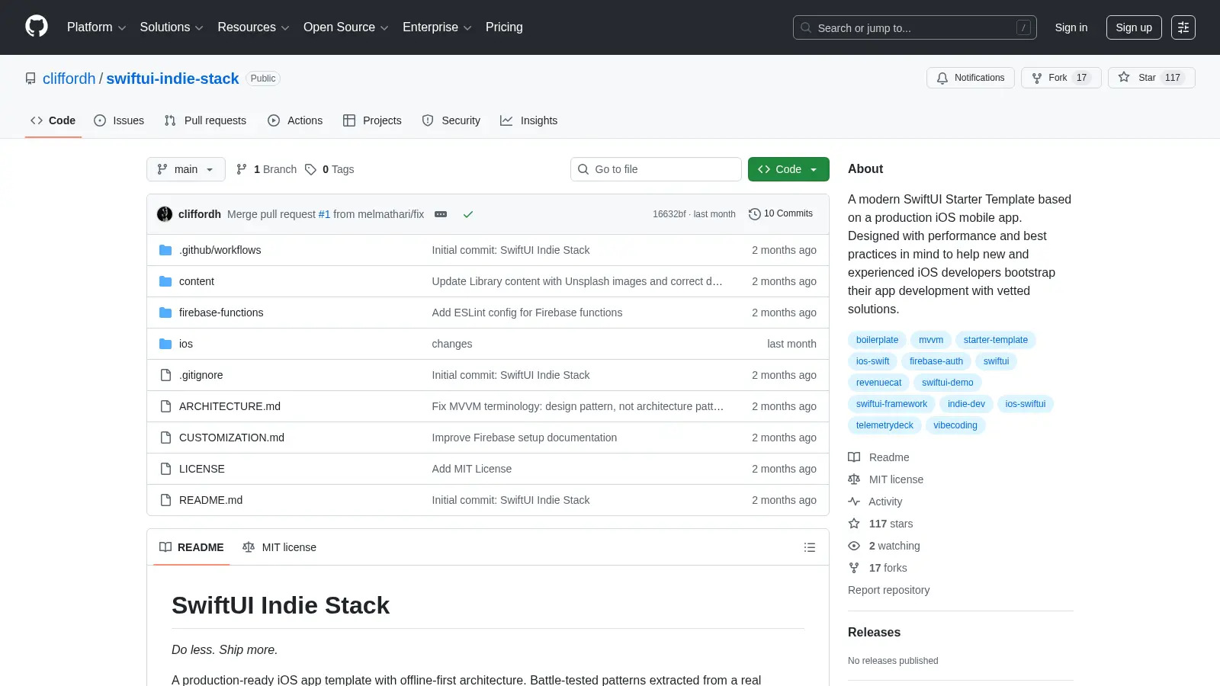Click the repository icon beside cliffordh

tap(30, 79)
